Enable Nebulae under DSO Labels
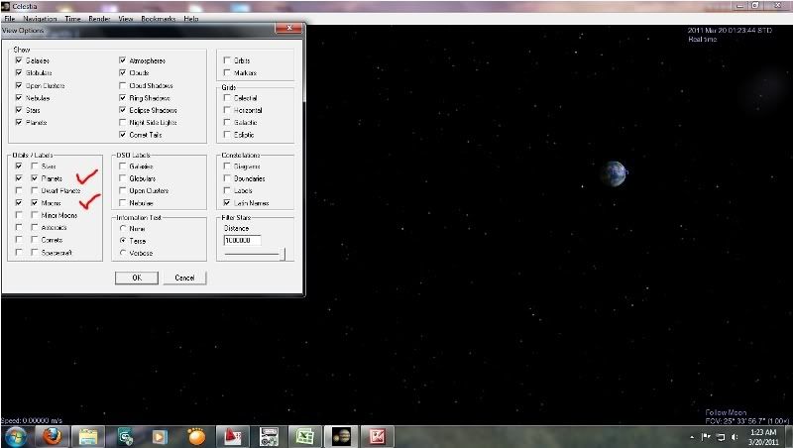 click(122, 203)
